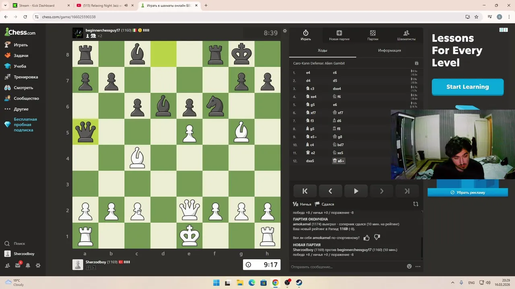
Task: Select the white bishop on c4
Action: (x=137, y=158)
